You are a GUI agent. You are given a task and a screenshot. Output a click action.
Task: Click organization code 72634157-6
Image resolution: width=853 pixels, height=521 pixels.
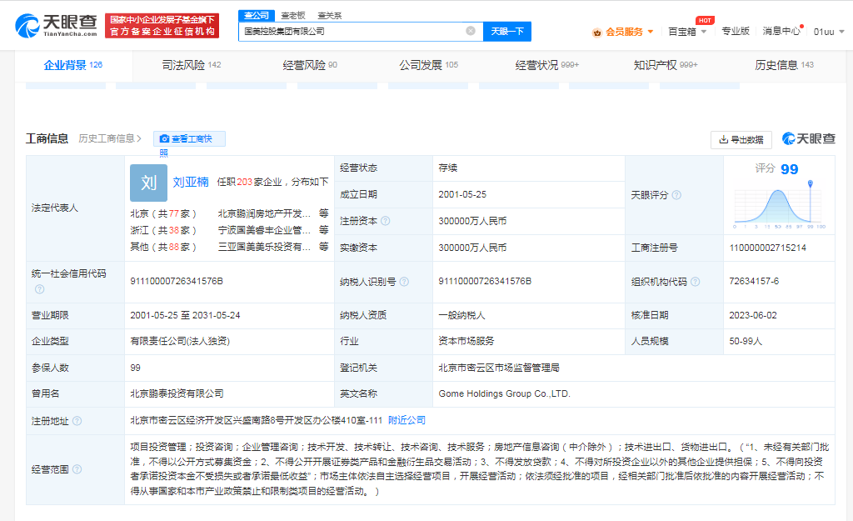[x=754, y=282]
